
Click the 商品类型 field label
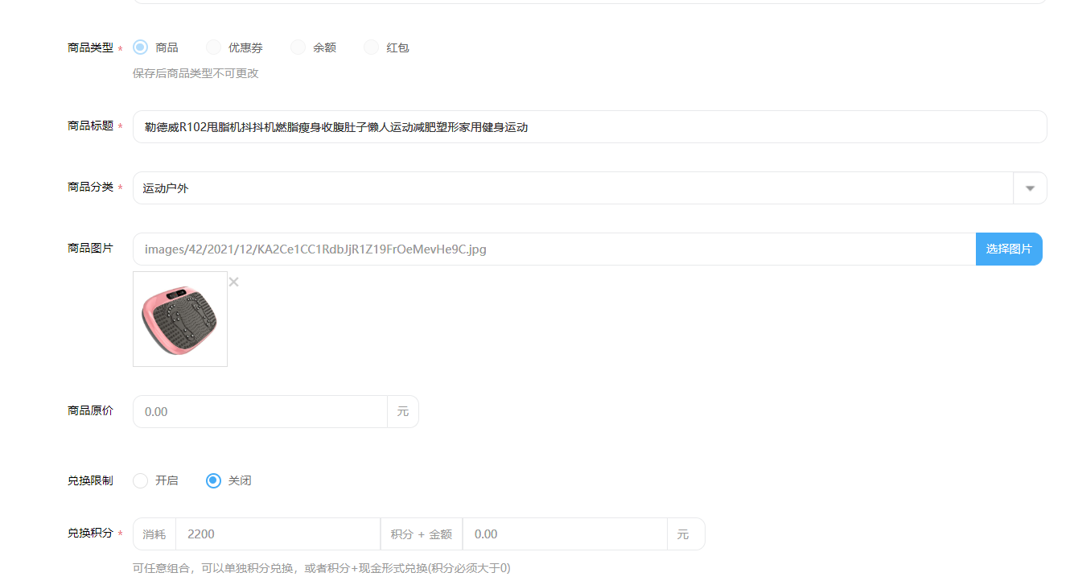click(x=90, y=48)
